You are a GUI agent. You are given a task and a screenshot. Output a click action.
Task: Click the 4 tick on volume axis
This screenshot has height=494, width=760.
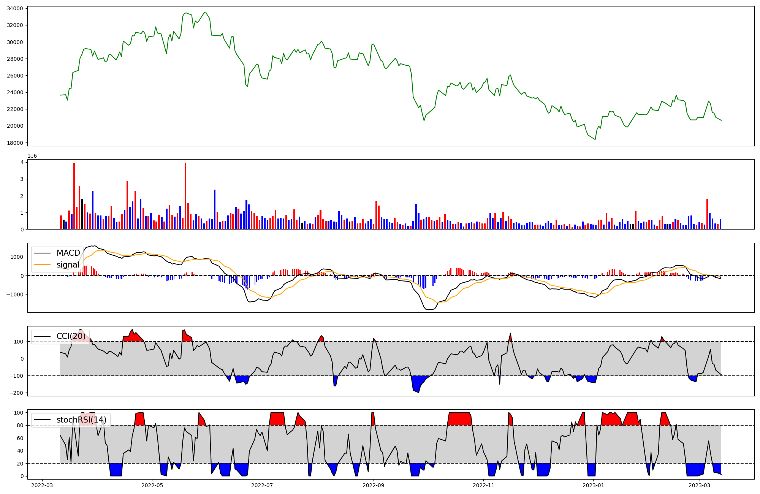[22, 162]
